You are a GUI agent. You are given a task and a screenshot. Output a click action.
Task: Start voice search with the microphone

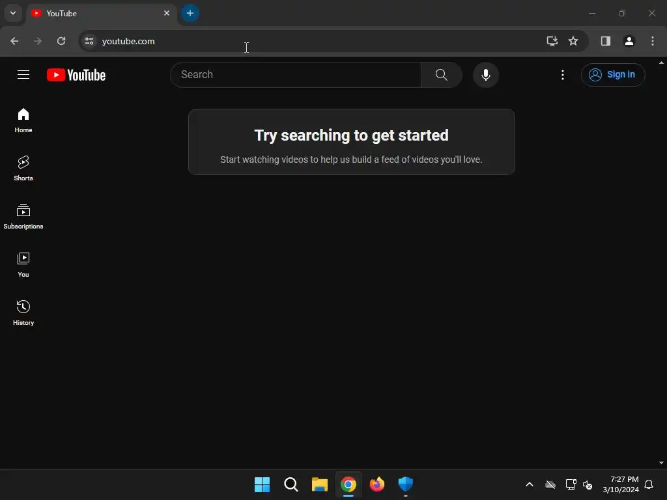(x=485, y=75)
